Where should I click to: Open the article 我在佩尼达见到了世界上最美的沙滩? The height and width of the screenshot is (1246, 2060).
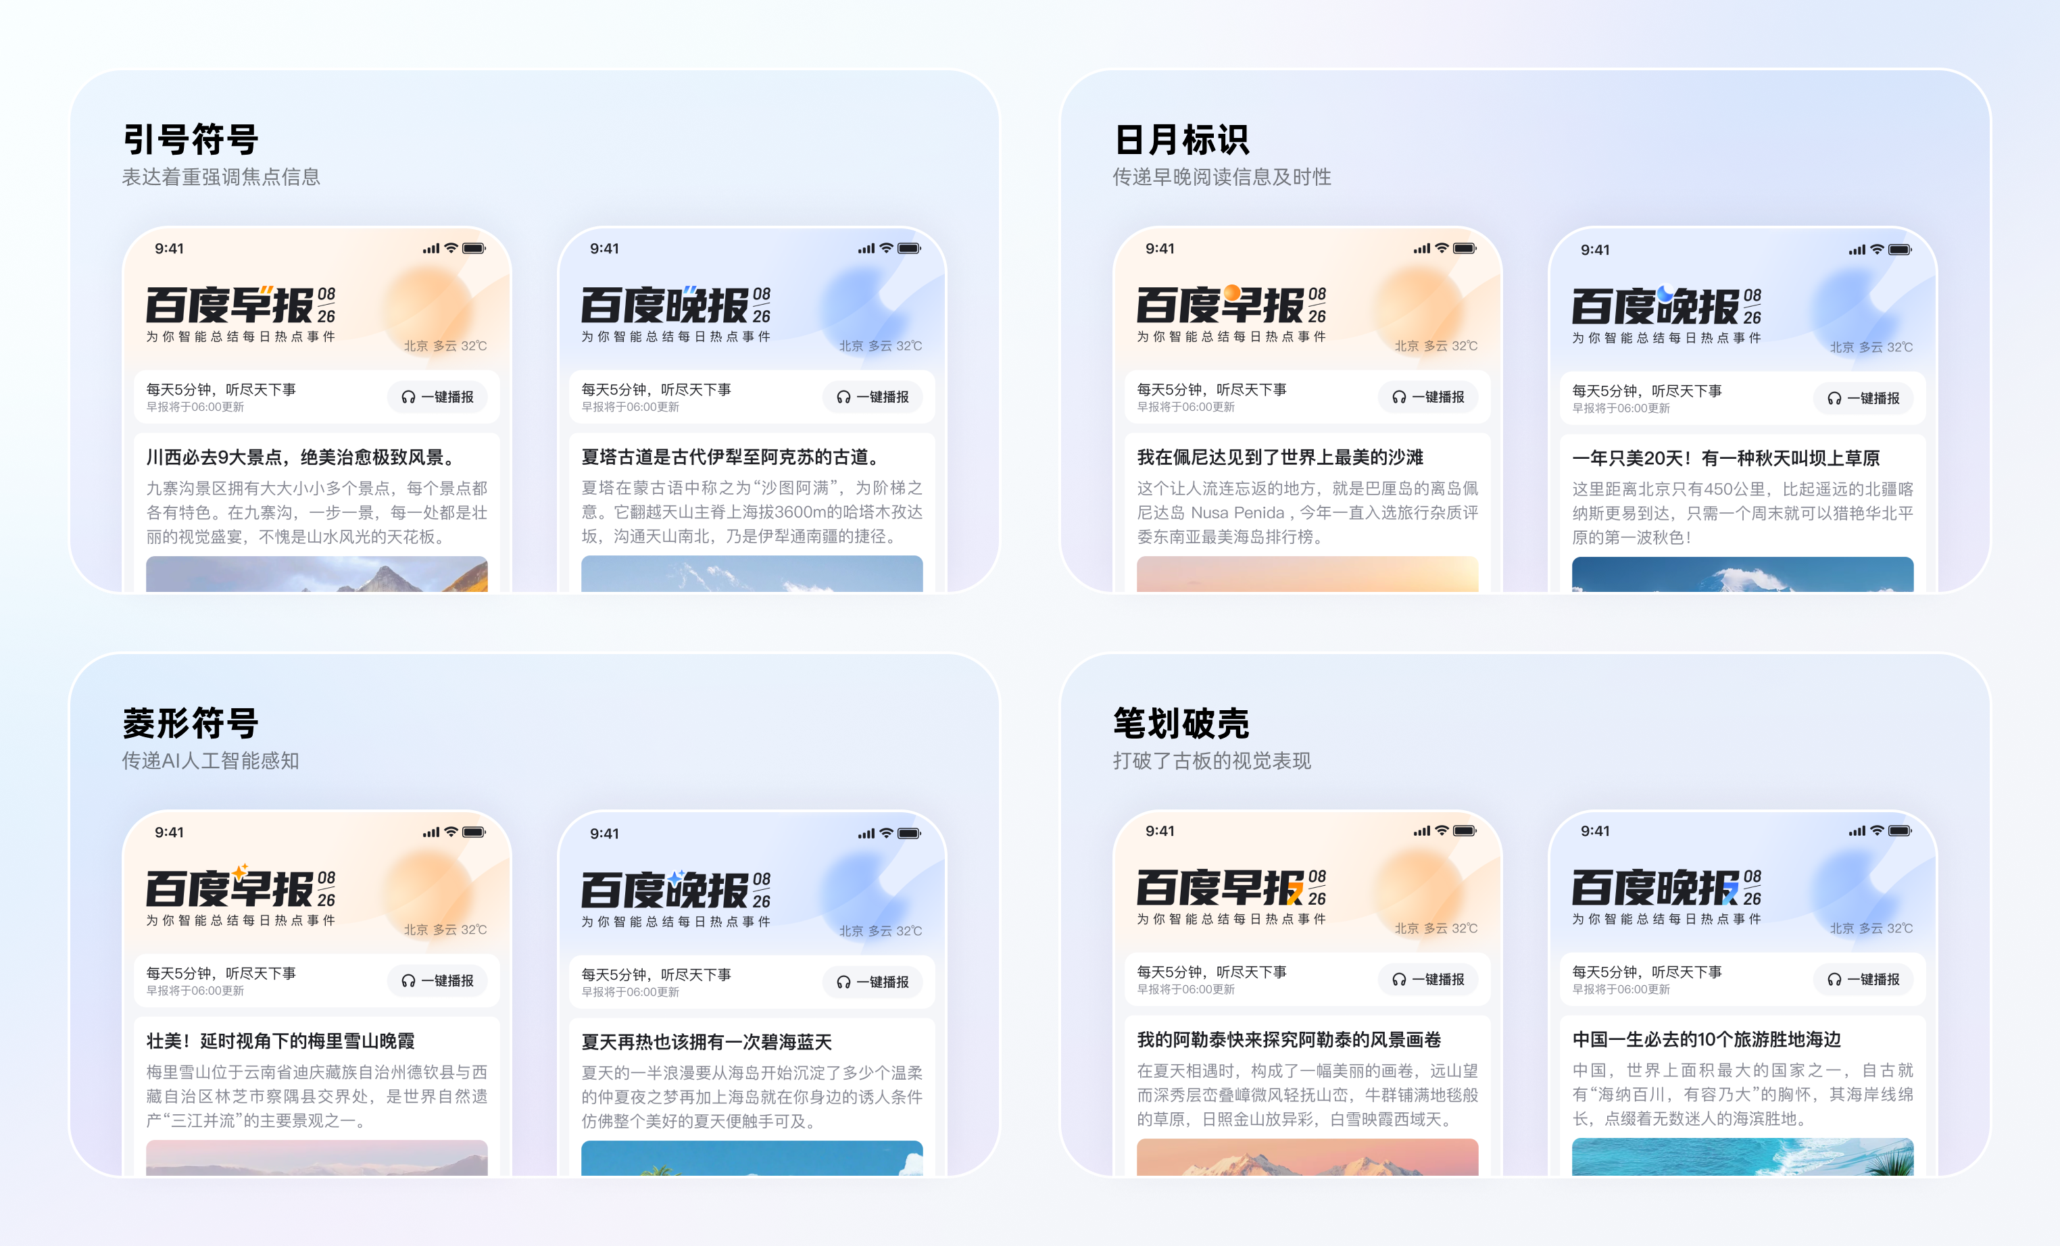[x=1281, y=457]
